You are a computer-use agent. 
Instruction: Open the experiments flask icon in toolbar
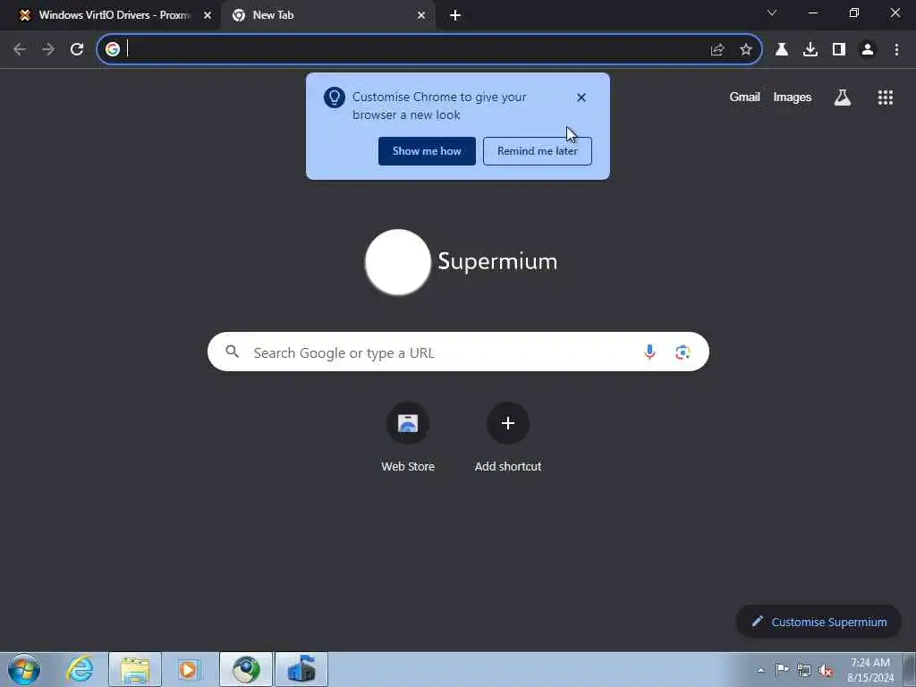tap(782, 50)
